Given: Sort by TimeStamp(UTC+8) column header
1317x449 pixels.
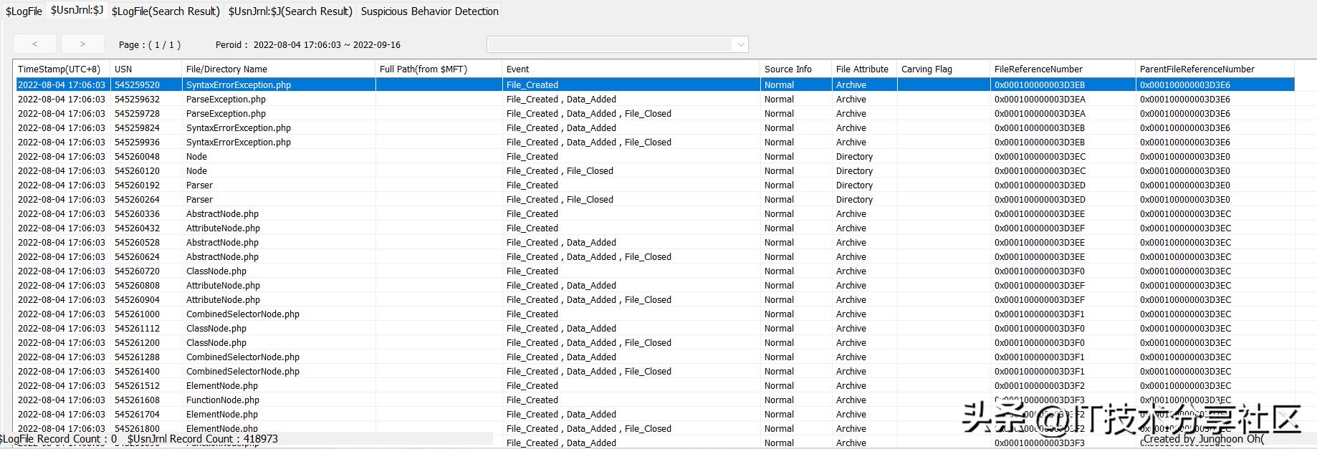Looking at the screenshot, I should pyautogui.click(x=59, y=69).
